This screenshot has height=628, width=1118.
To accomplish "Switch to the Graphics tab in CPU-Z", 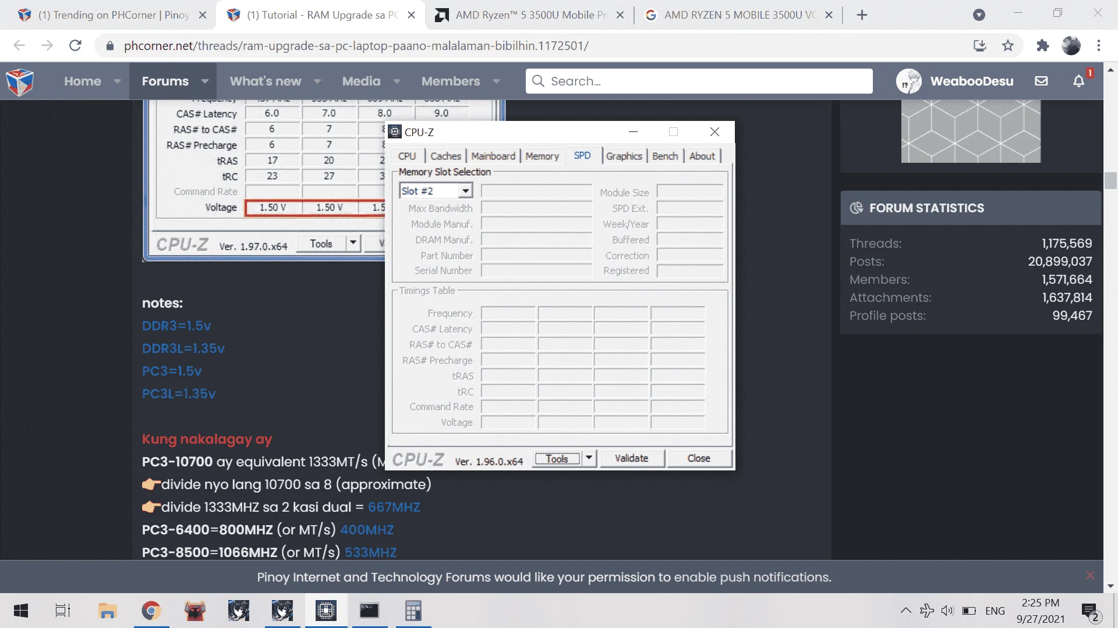I will [624, 156].
